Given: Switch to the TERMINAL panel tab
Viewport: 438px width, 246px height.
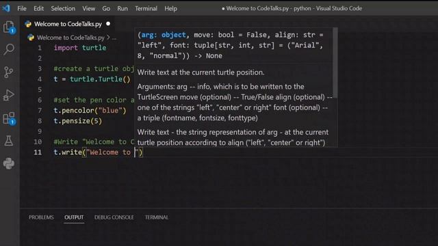Looking at the screenshot, I should [x=157, y=217].
